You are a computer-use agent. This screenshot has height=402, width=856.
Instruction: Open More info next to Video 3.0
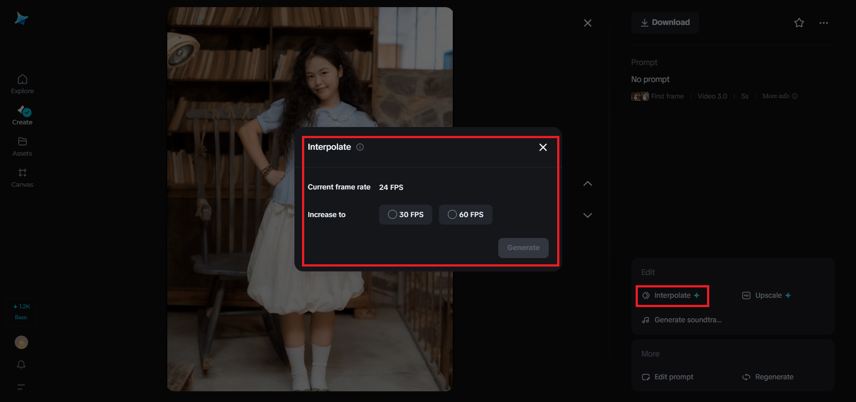[x=779, y=96]
